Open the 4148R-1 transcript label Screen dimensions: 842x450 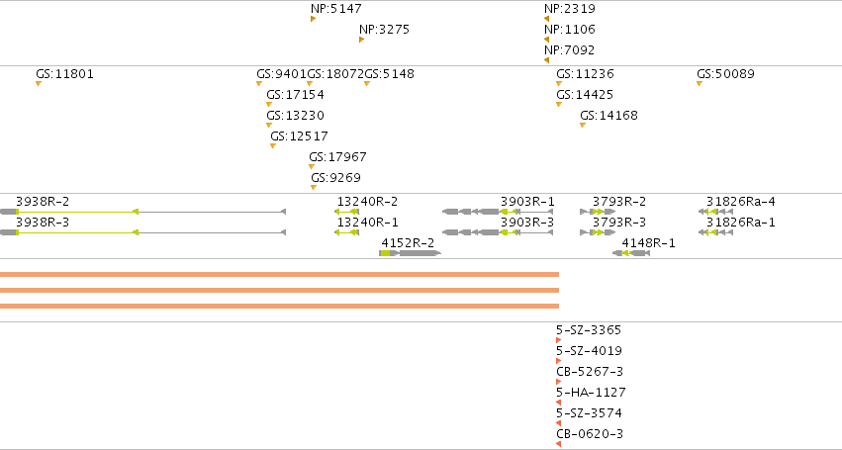[x=649, y=243]
